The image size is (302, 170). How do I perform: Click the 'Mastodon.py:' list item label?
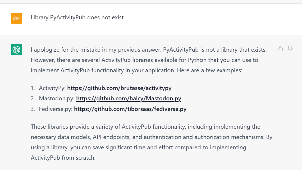(x=57, y=99)
